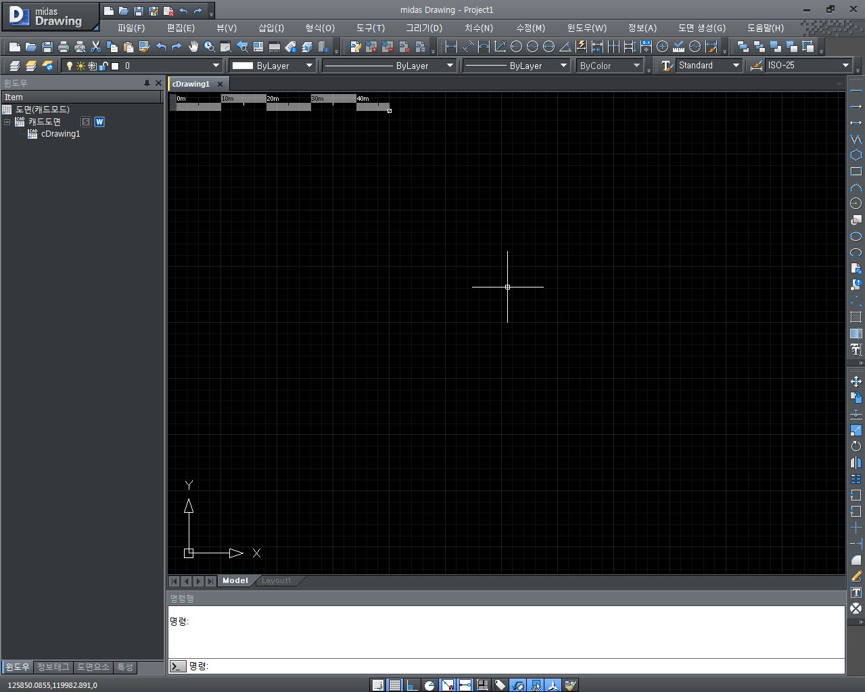Toggle Polar tracking in status bar
865x692 pixels.
pos(429,685)
